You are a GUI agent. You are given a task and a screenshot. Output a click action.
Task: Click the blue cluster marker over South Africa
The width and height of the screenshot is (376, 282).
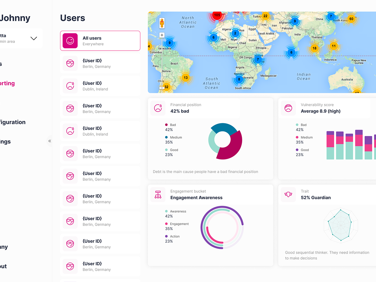(x=239, y=79)
